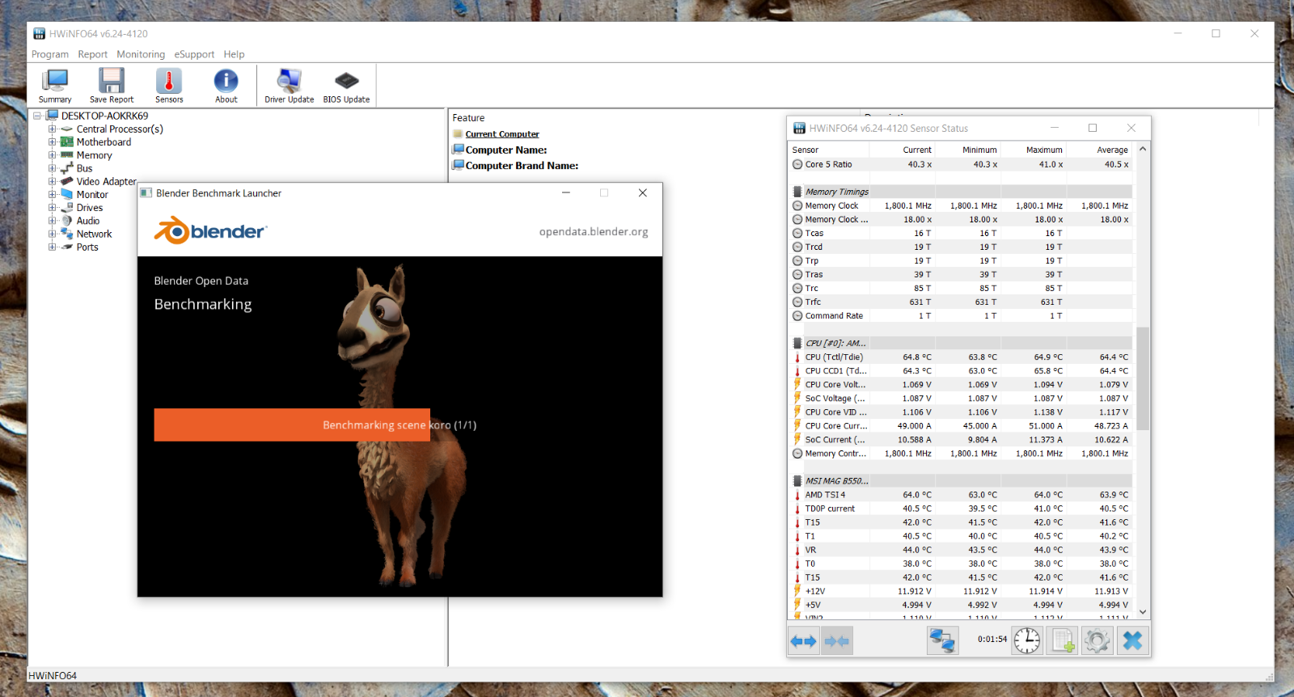Select the AMD TSI4 sensor row
The image size is (1294, 697).
point(961,495)
